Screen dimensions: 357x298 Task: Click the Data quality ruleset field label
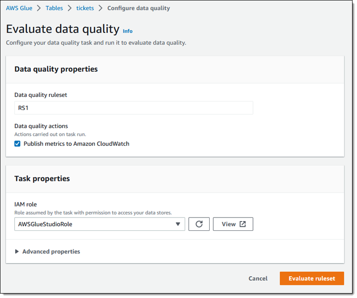(41, 95)
